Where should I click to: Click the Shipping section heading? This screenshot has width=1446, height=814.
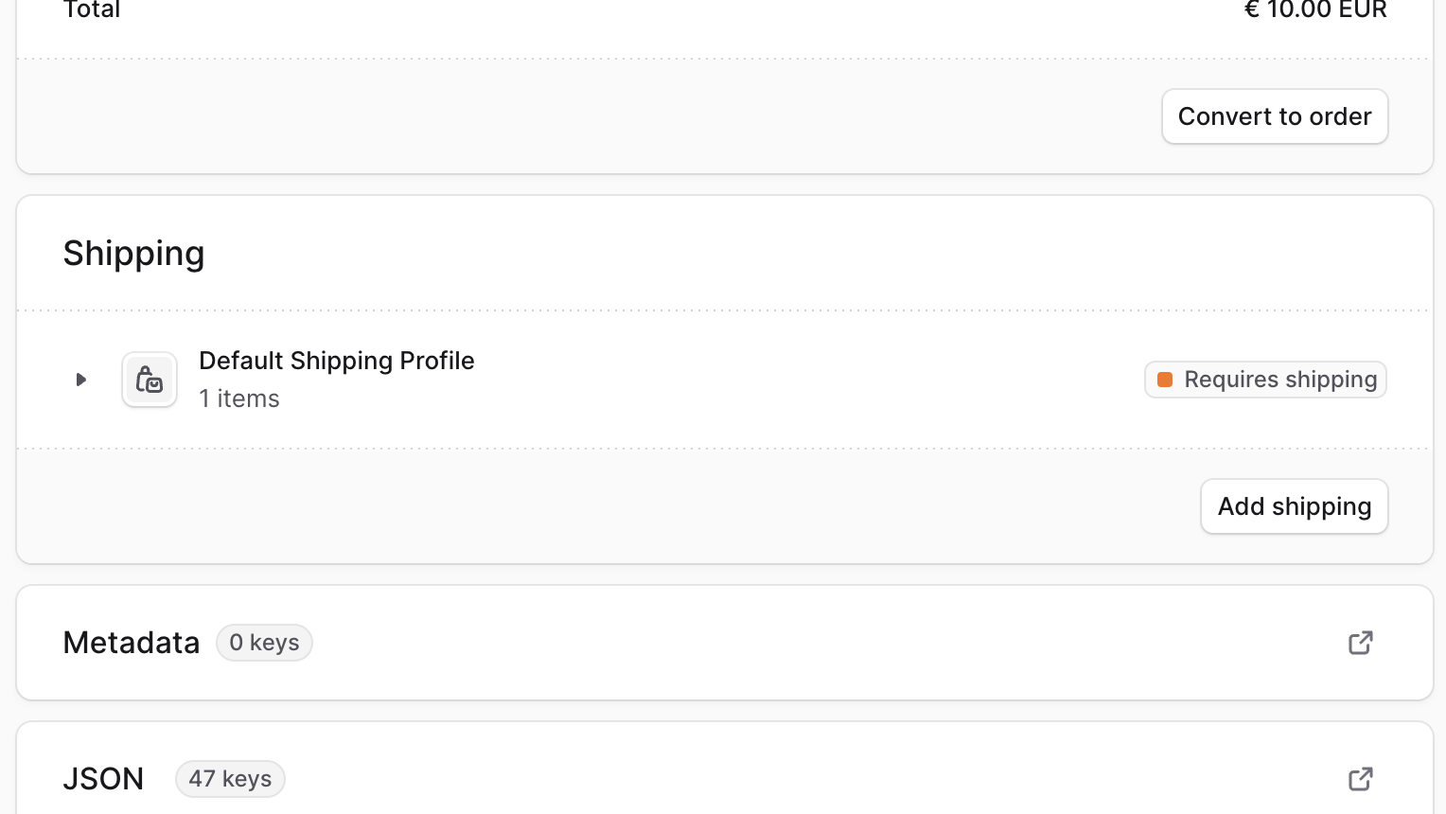(133, 253)
